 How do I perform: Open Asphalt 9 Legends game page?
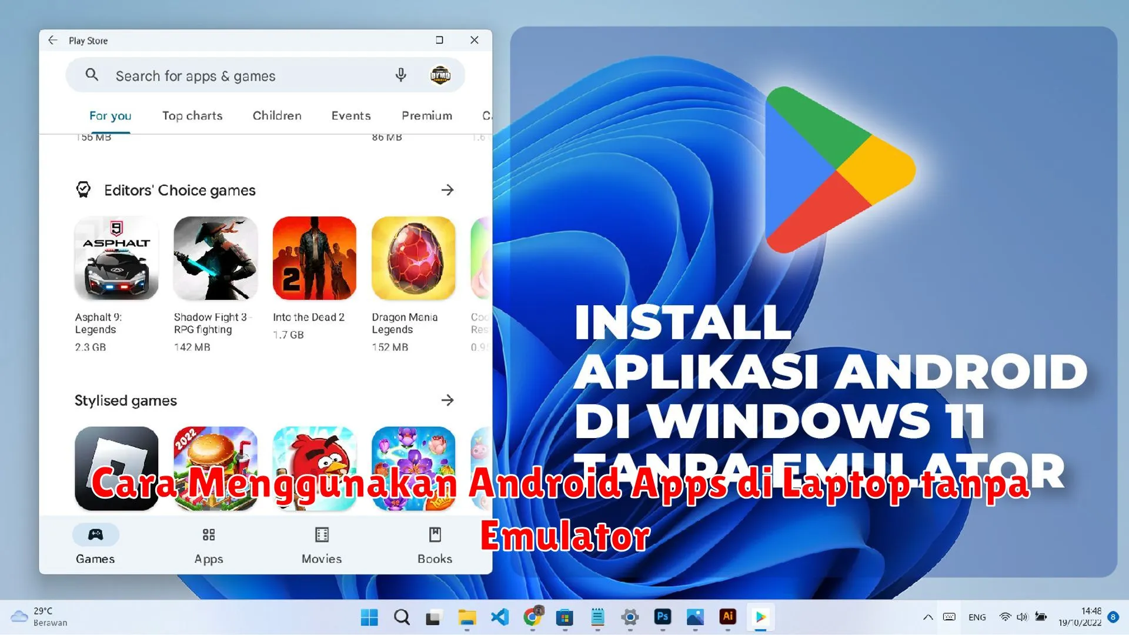click(115, 258)
